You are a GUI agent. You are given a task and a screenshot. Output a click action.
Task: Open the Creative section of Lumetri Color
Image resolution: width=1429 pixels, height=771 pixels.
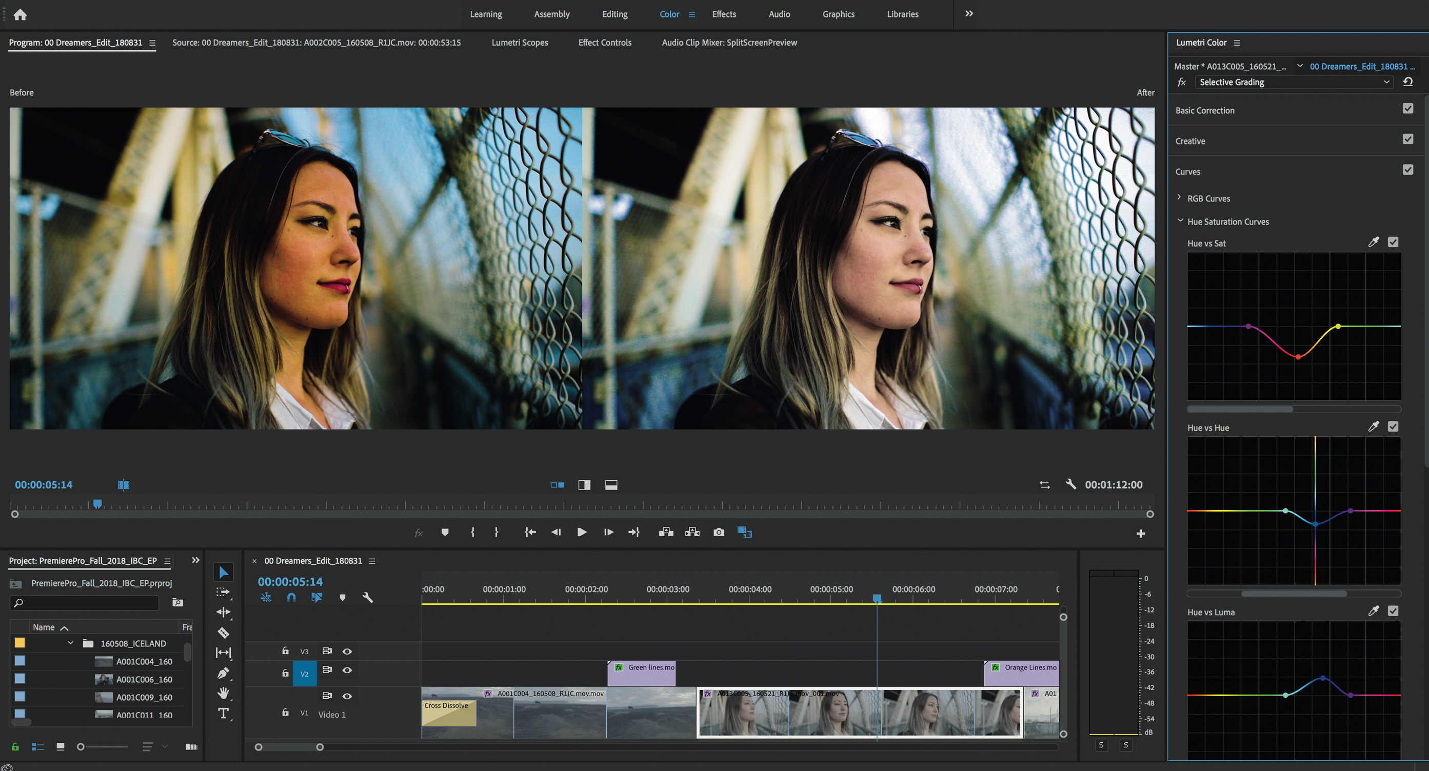tap(1190, 141)
